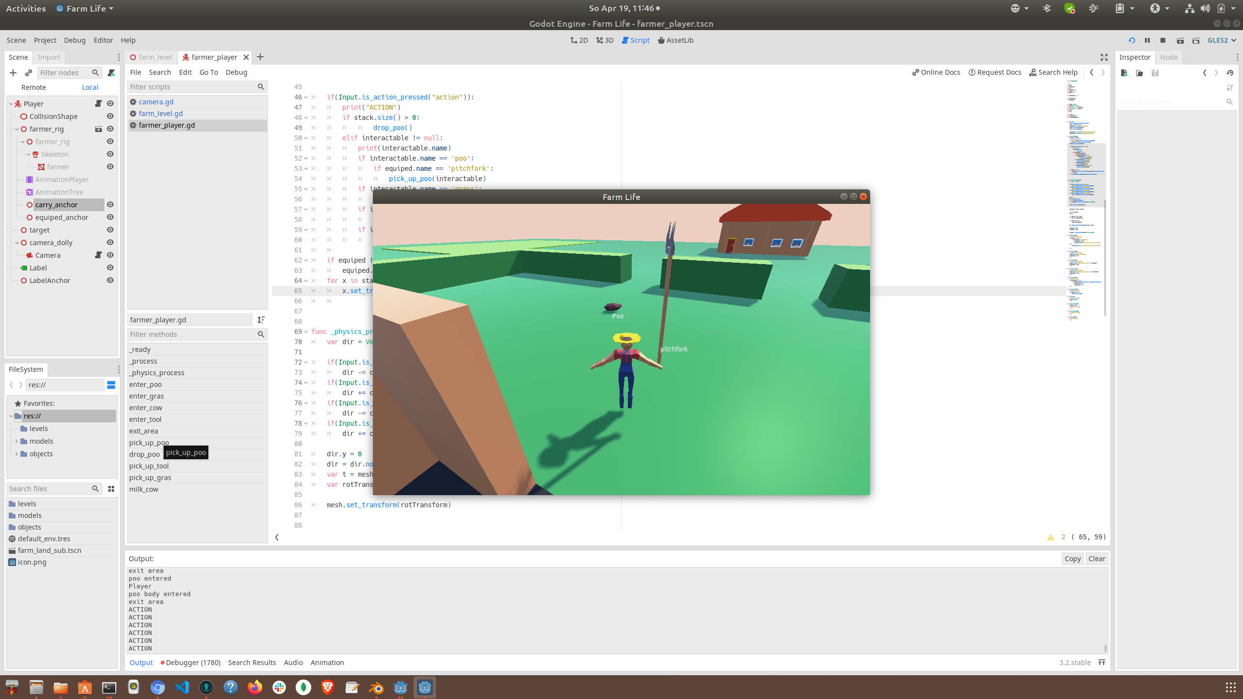1243x699 pixels.
Task: Click the Clear output button
Action: pos(1096,559)
